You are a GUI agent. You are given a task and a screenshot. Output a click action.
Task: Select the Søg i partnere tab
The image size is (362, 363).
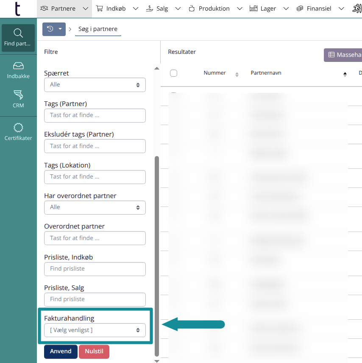pyautogui.click(x=98, y=29)
